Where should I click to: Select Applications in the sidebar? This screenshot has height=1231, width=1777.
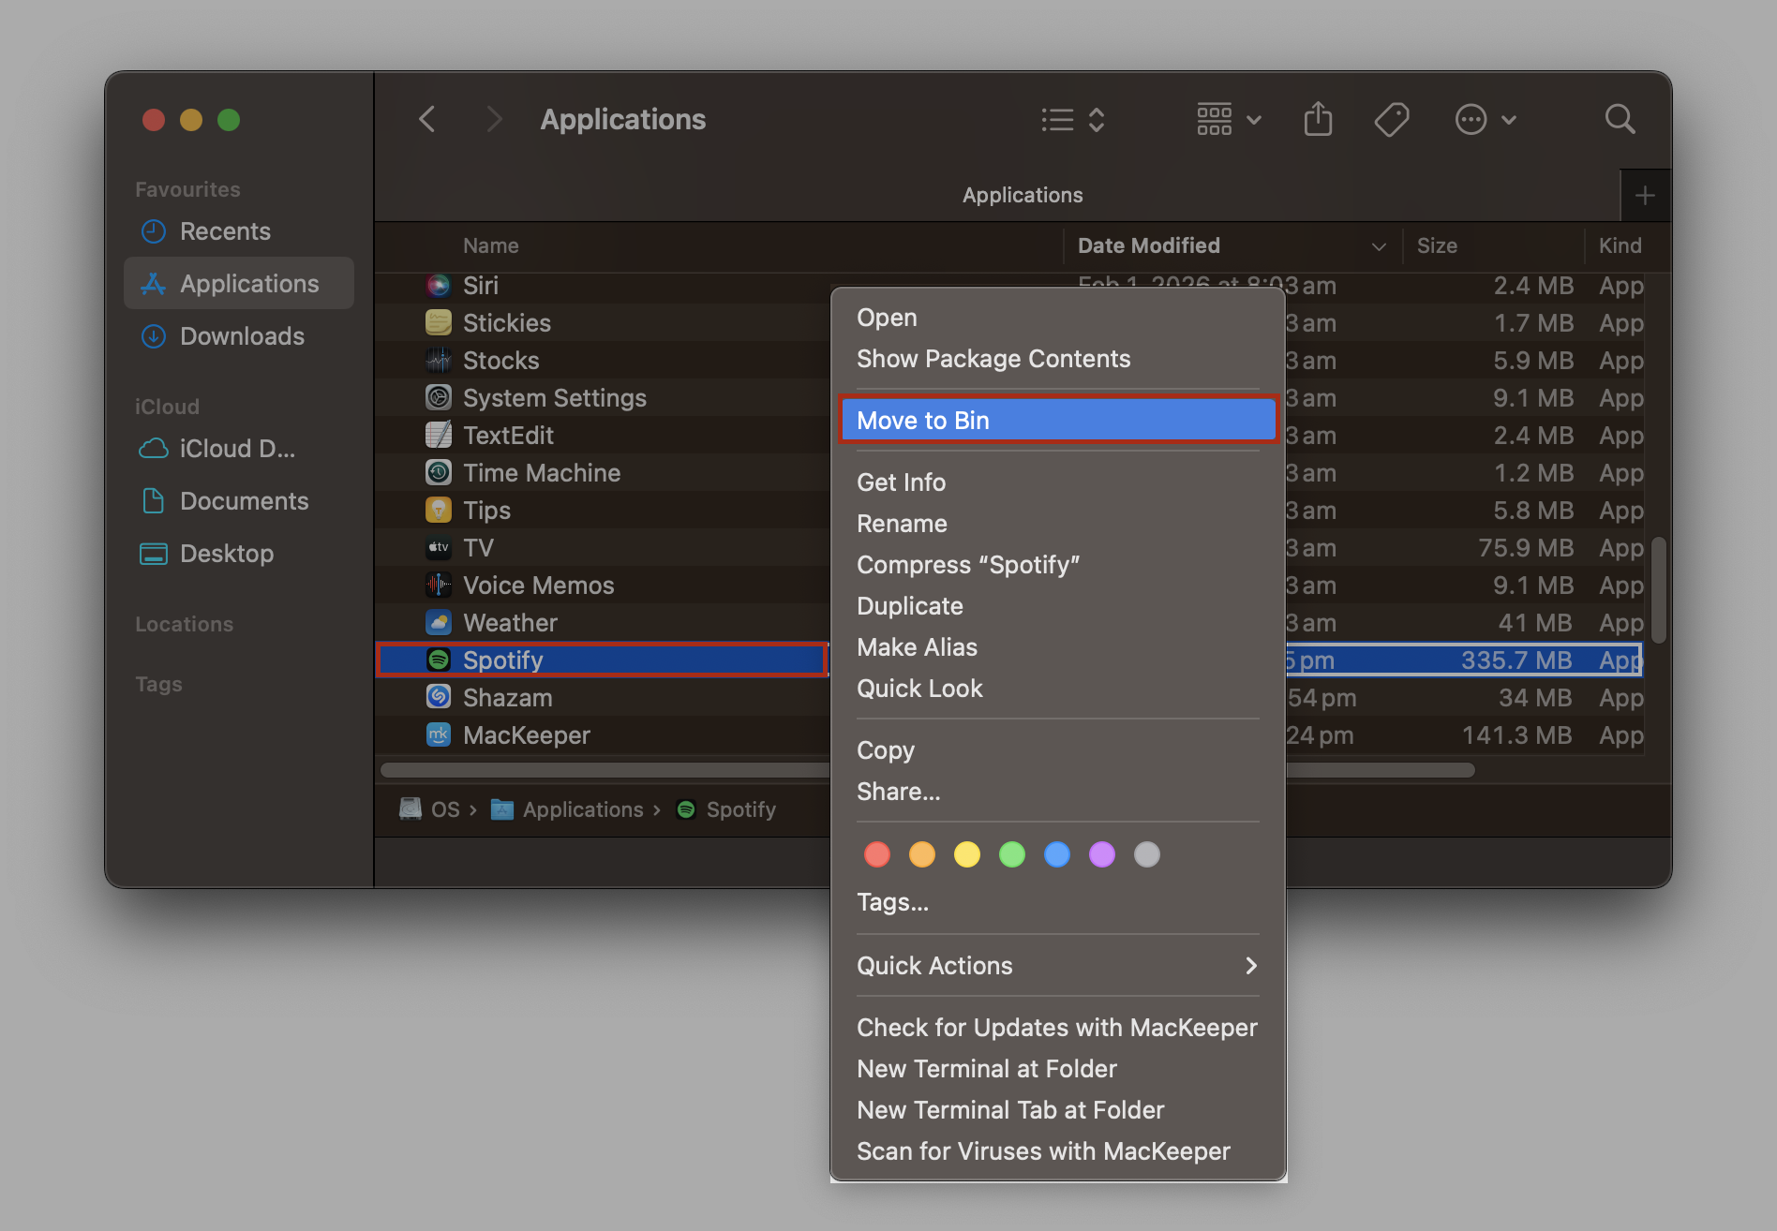[x=239, y=283]
